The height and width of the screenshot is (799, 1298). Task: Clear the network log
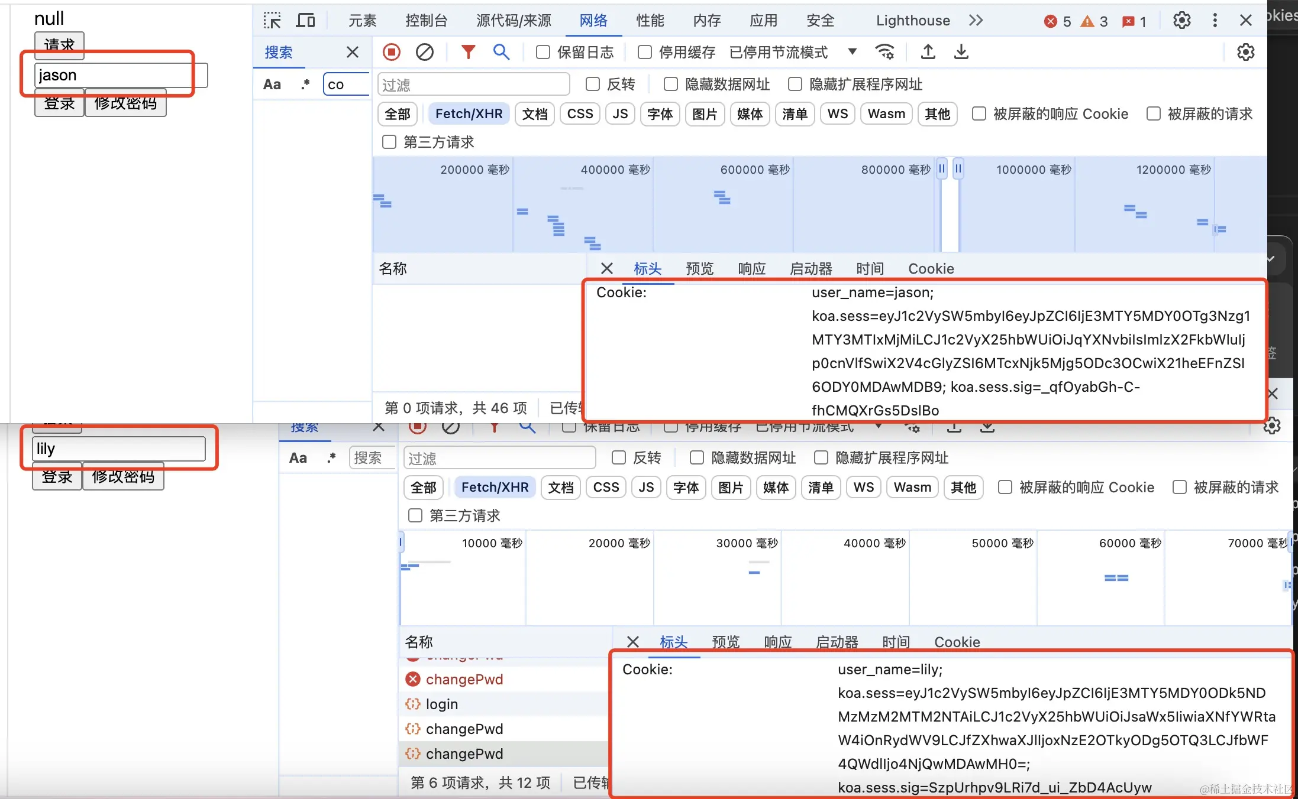(x=424, y=52)
